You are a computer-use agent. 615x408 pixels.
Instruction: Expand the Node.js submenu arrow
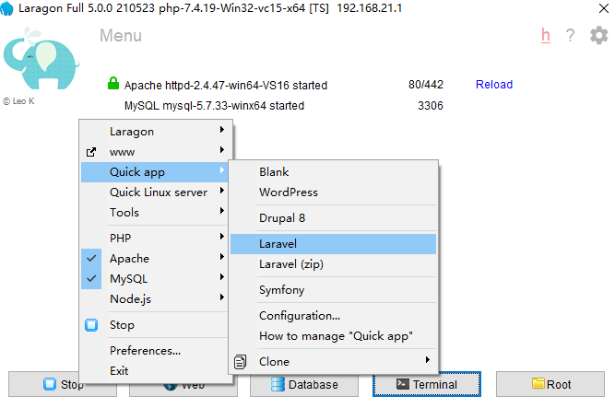tap(222, 297)
